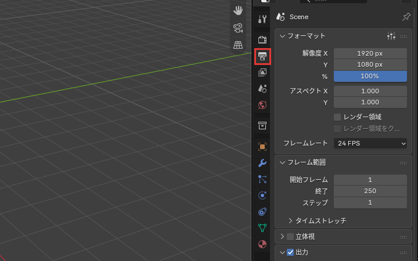418x261 pixels.
Task: Click the aspect Y value field
Action: tap(370, 102)
